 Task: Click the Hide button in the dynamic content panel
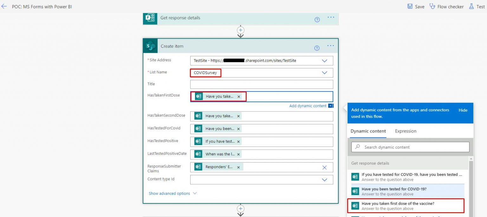(x=463, y=110)
